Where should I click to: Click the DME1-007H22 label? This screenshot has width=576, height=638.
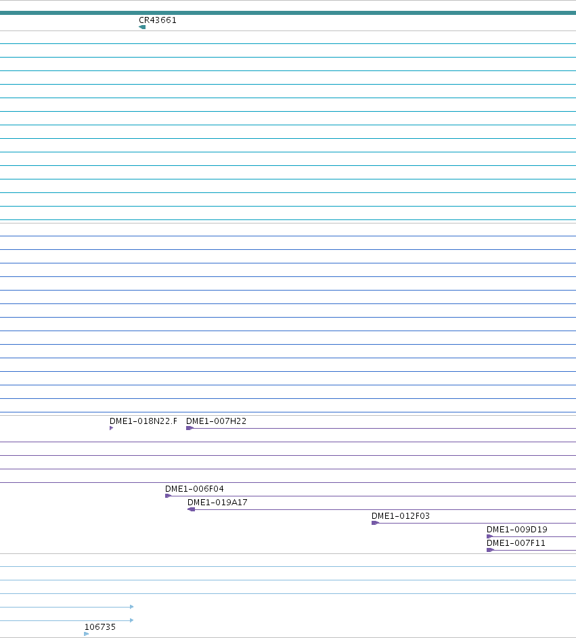point(216,421)
